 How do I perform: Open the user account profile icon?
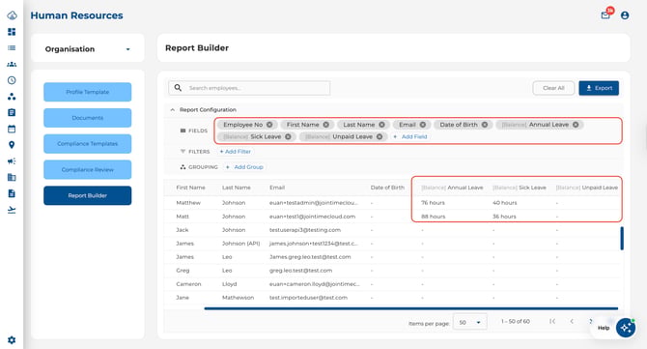click(625, 15)
